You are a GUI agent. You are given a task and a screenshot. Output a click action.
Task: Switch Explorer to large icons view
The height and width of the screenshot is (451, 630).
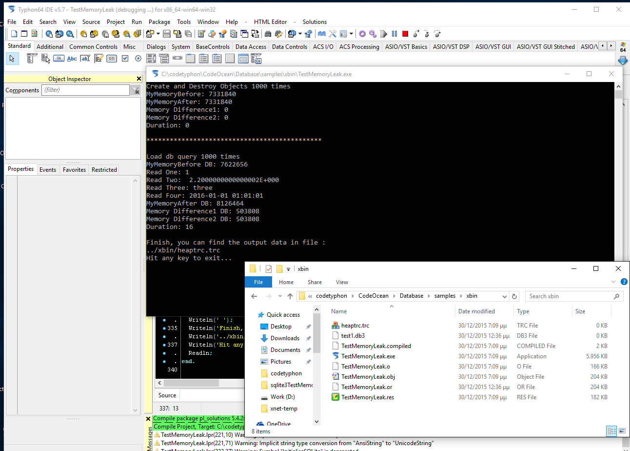pyautogui.click(x=622, y=431)
